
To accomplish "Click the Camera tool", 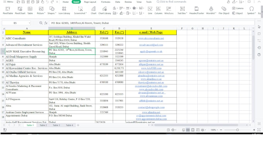I will (238, 8).
